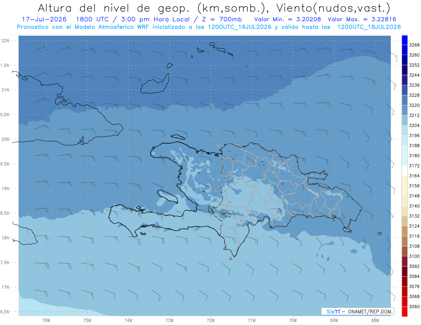This screenshot has height=325, width=421.
Task: Click the tan color bar segment between 3124 and 3116
Action: (405, 231)
